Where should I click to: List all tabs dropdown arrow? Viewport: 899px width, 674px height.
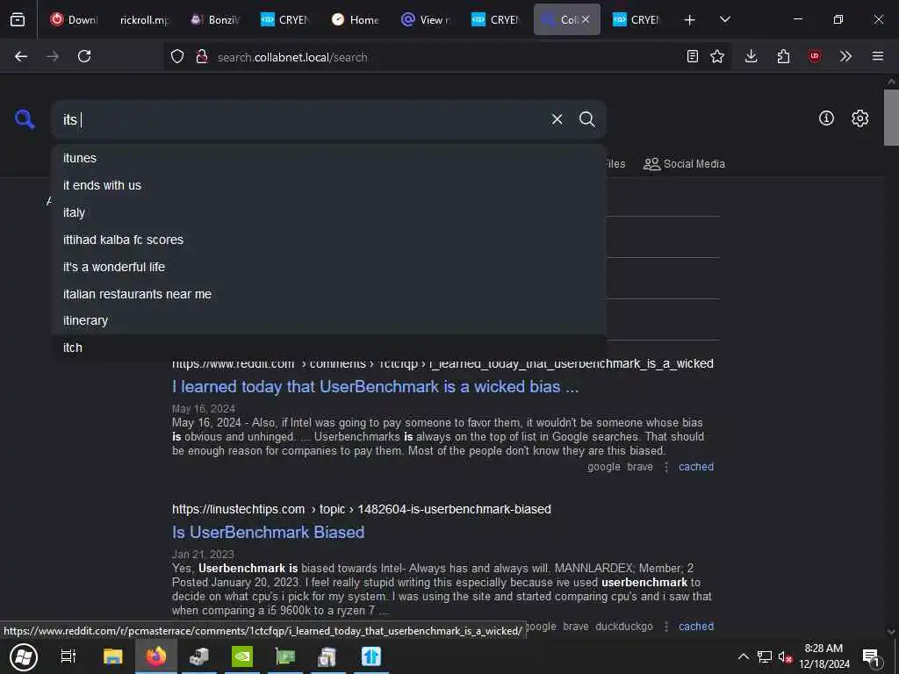[724, 19]
